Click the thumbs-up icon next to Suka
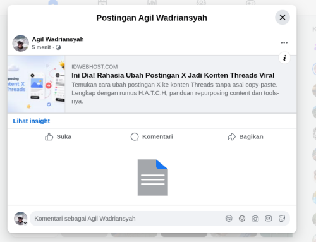The width and height of the screenshot is (316, 242). pos(49,136)
